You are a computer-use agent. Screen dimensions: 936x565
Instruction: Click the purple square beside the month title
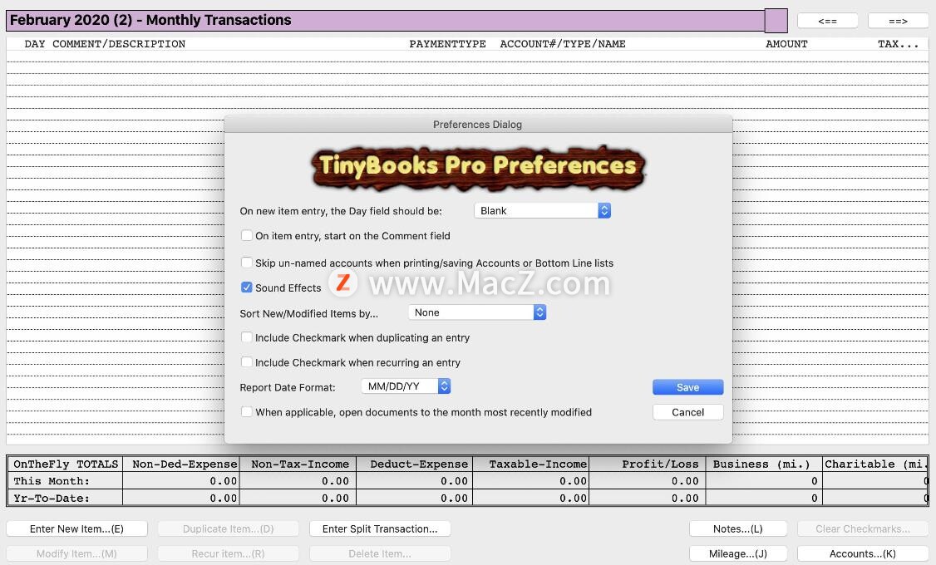point(776,21)
